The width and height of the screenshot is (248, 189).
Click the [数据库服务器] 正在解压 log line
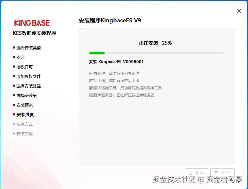pyautogui.click(x=122, y=95)
